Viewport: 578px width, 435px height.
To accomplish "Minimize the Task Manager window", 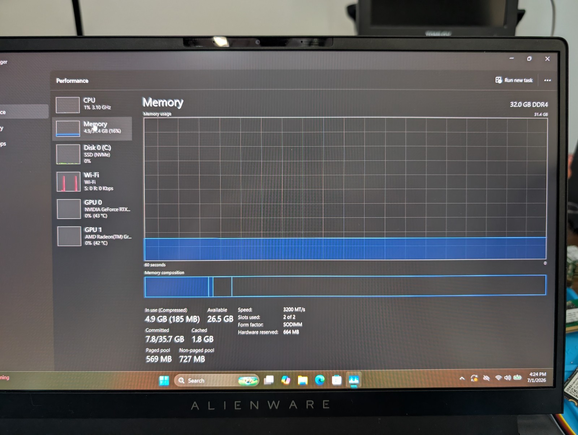I will coord(512,58).
